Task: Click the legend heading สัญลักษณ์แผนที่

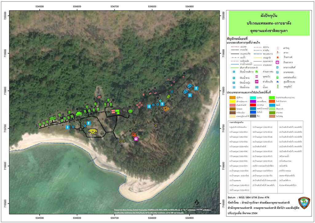Action: pos(237,39)
